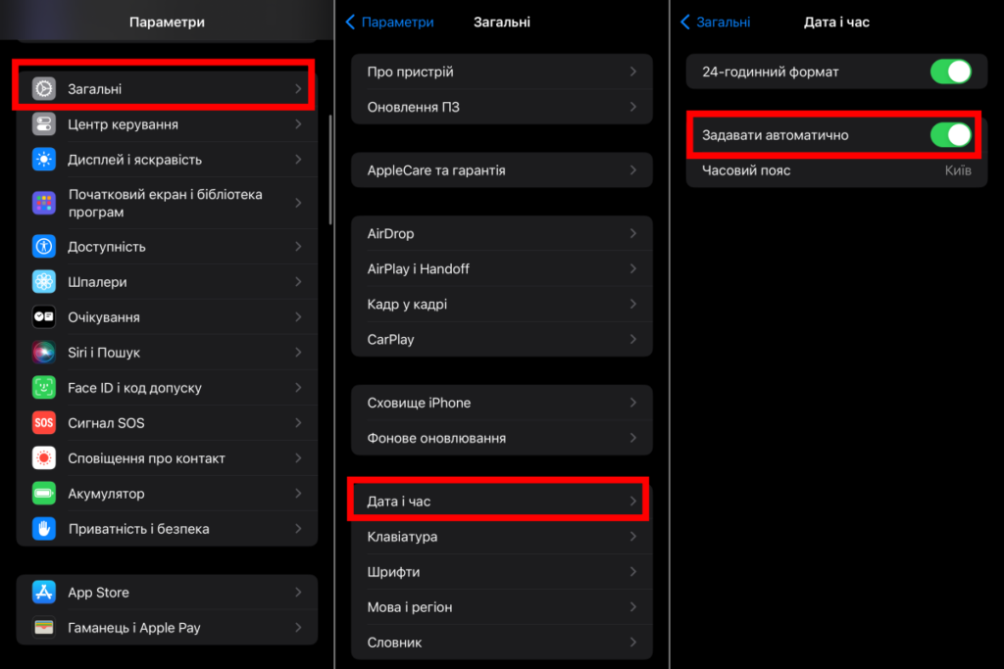Tap the Wallpaper flower icon
Viewport: 1004px width, 669px height.
tap(44, 282)
